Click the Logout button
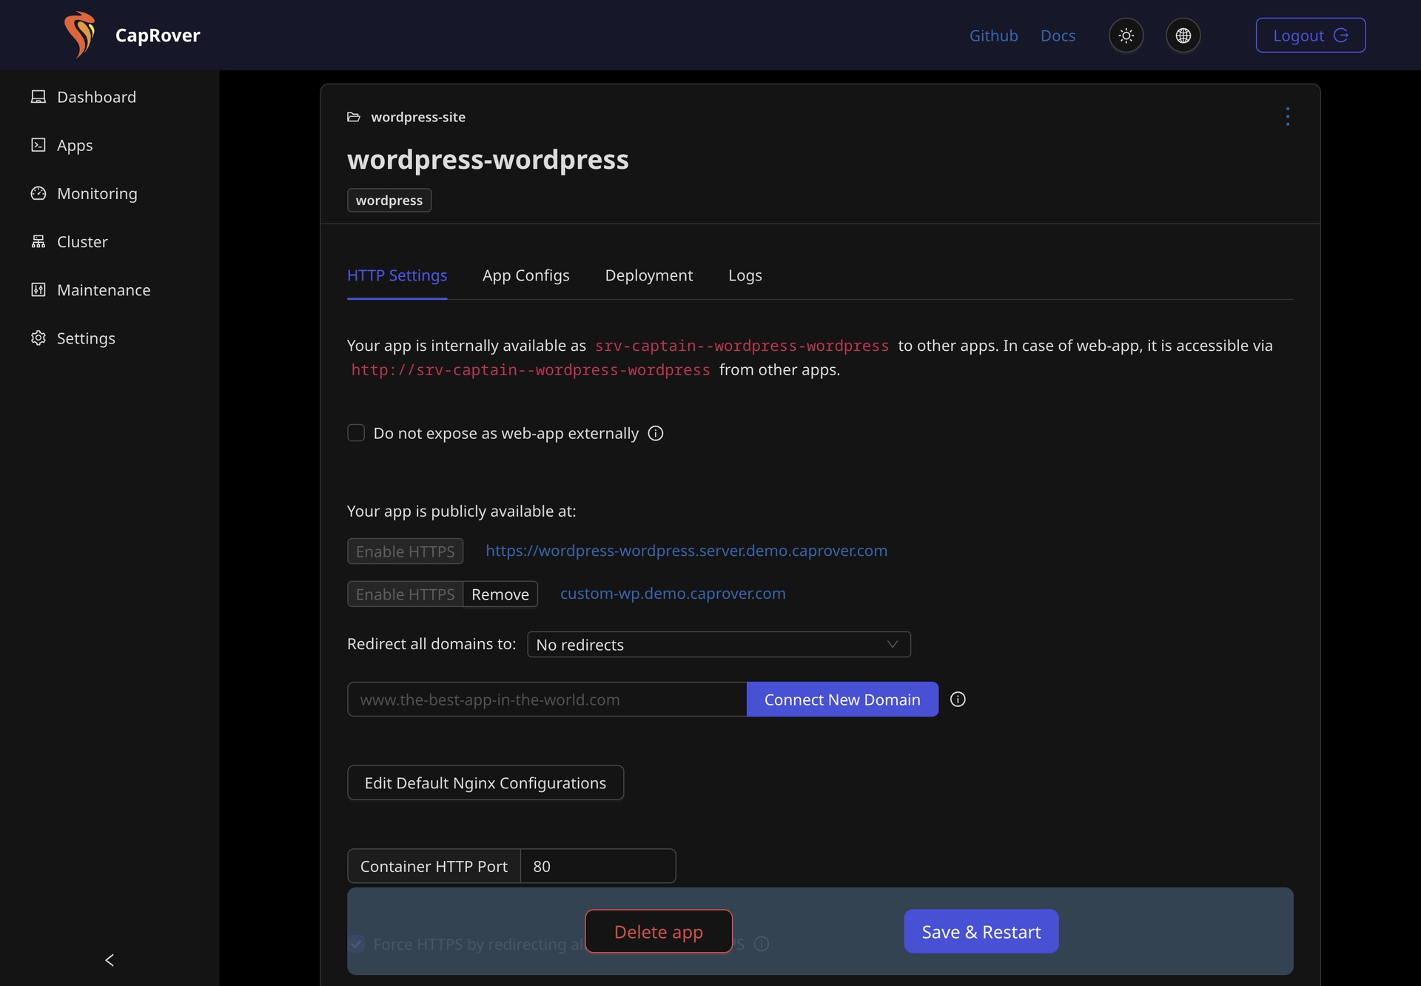The height and width of the screenshot is (986, 1421). pyautogui.click(x=1310, y=36)
